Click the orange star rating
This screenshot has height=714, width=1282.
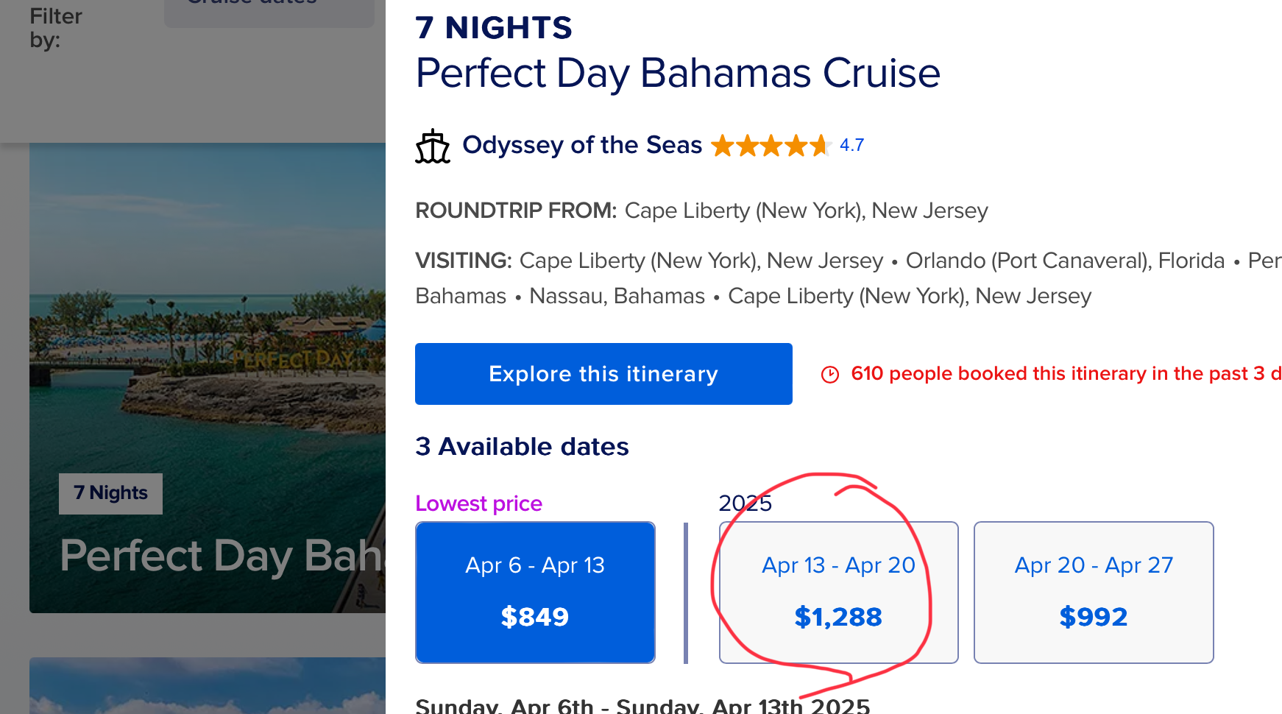click(771, 146)
